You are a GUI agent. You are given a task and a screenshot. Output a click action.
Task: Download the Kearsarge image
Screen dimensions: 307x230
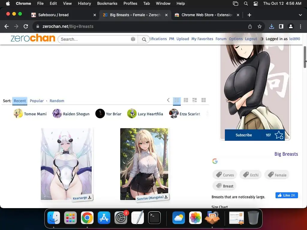pyautogui.click(x=90, y=197)
